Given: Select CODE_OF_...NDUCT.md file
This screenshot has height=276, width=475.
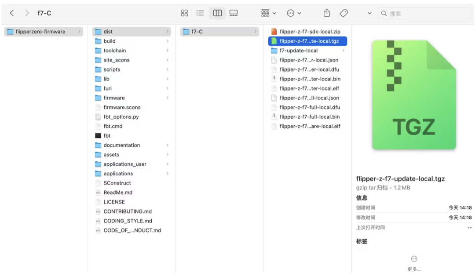Looking at the screenshot, I should point(131,230).
